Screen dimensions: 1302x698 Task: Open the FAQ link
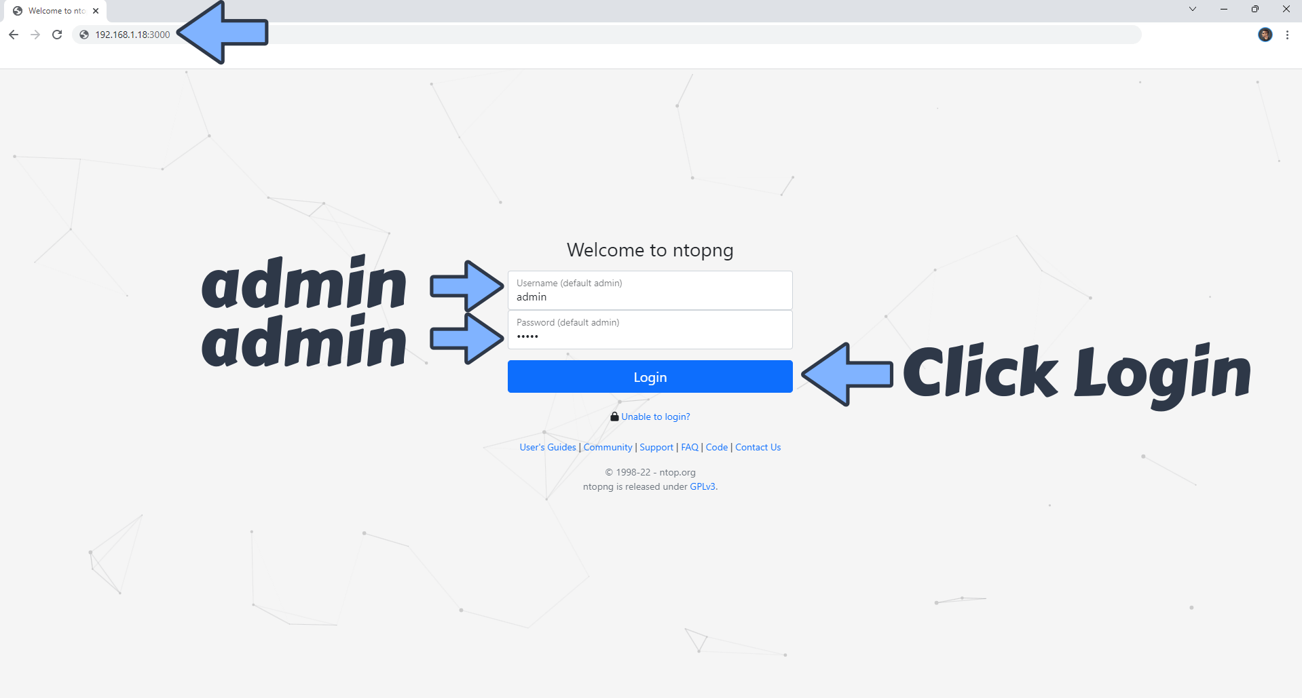[690, 447]
